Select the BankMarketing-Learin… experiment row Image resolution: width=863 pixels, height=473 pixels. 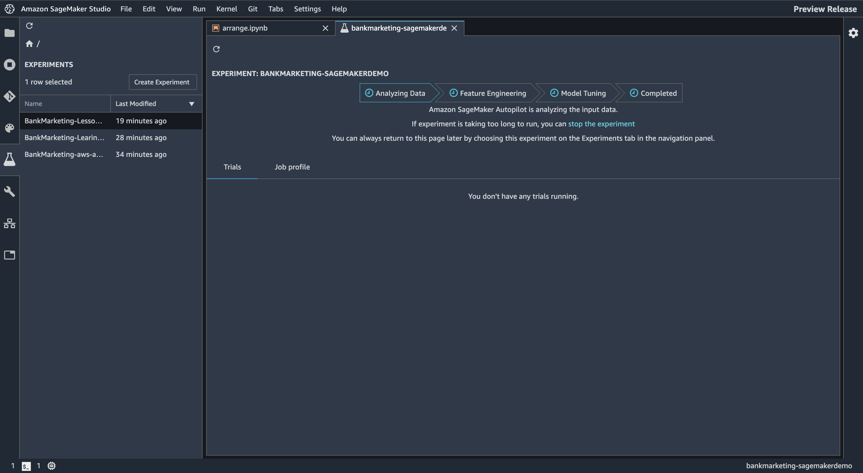[x=111, y=138]
